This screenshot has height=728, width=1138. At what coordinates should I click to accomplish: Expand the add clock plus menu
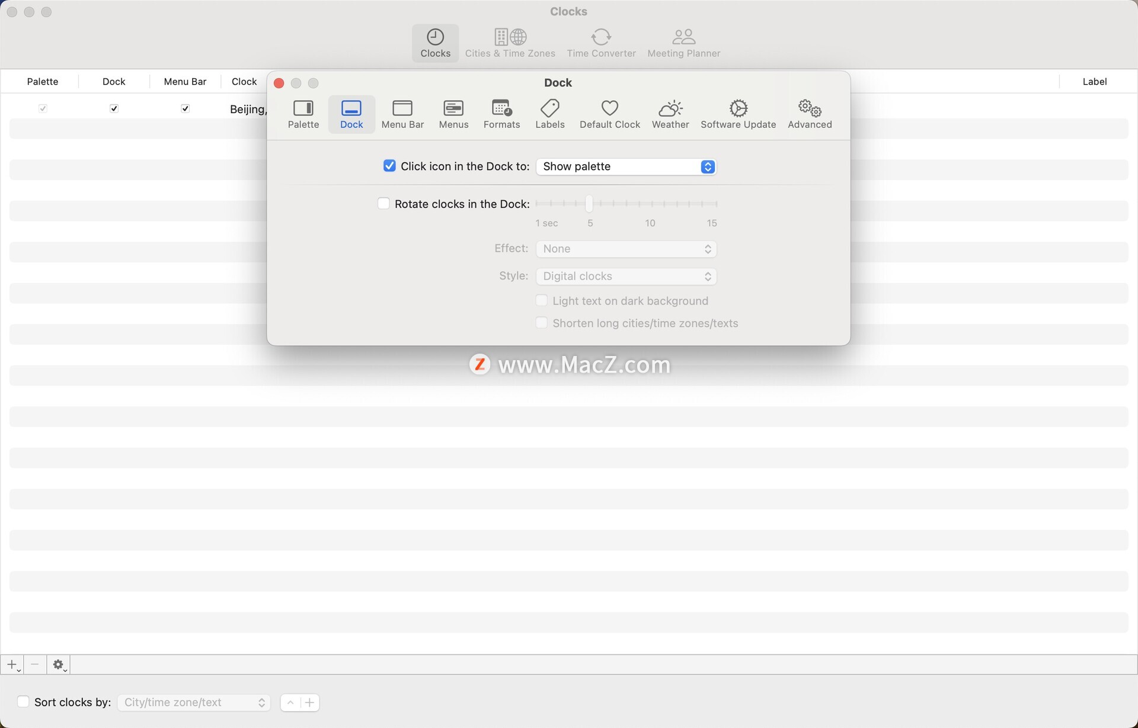pos(12,665)
